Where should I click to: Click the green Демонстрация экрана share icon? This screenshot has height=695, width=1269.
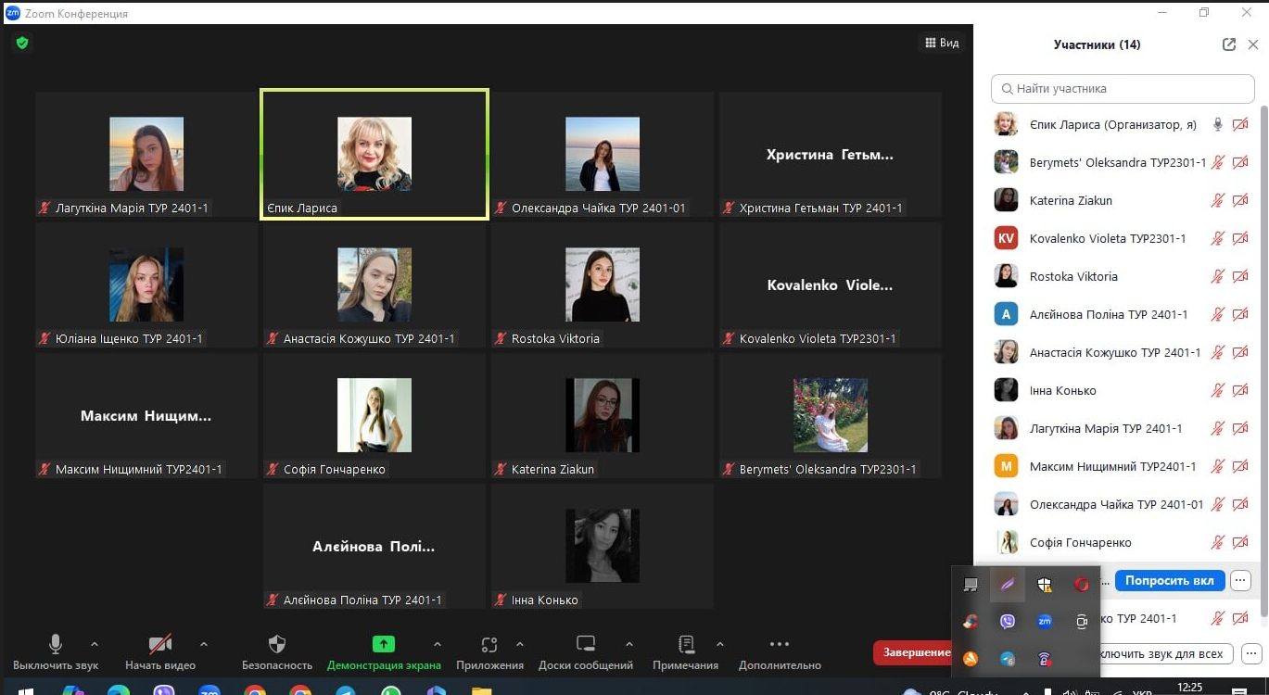(x=383, y=645)
